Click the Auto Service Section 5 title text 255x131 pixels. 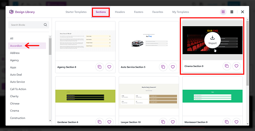pyautogui.click(x=133, y=67)
